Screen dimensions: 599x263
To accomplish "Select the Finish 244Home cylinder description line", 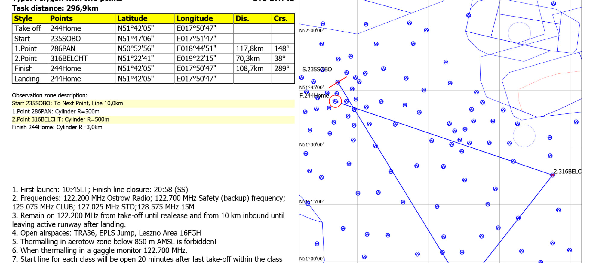I will (x=57, y=127).
